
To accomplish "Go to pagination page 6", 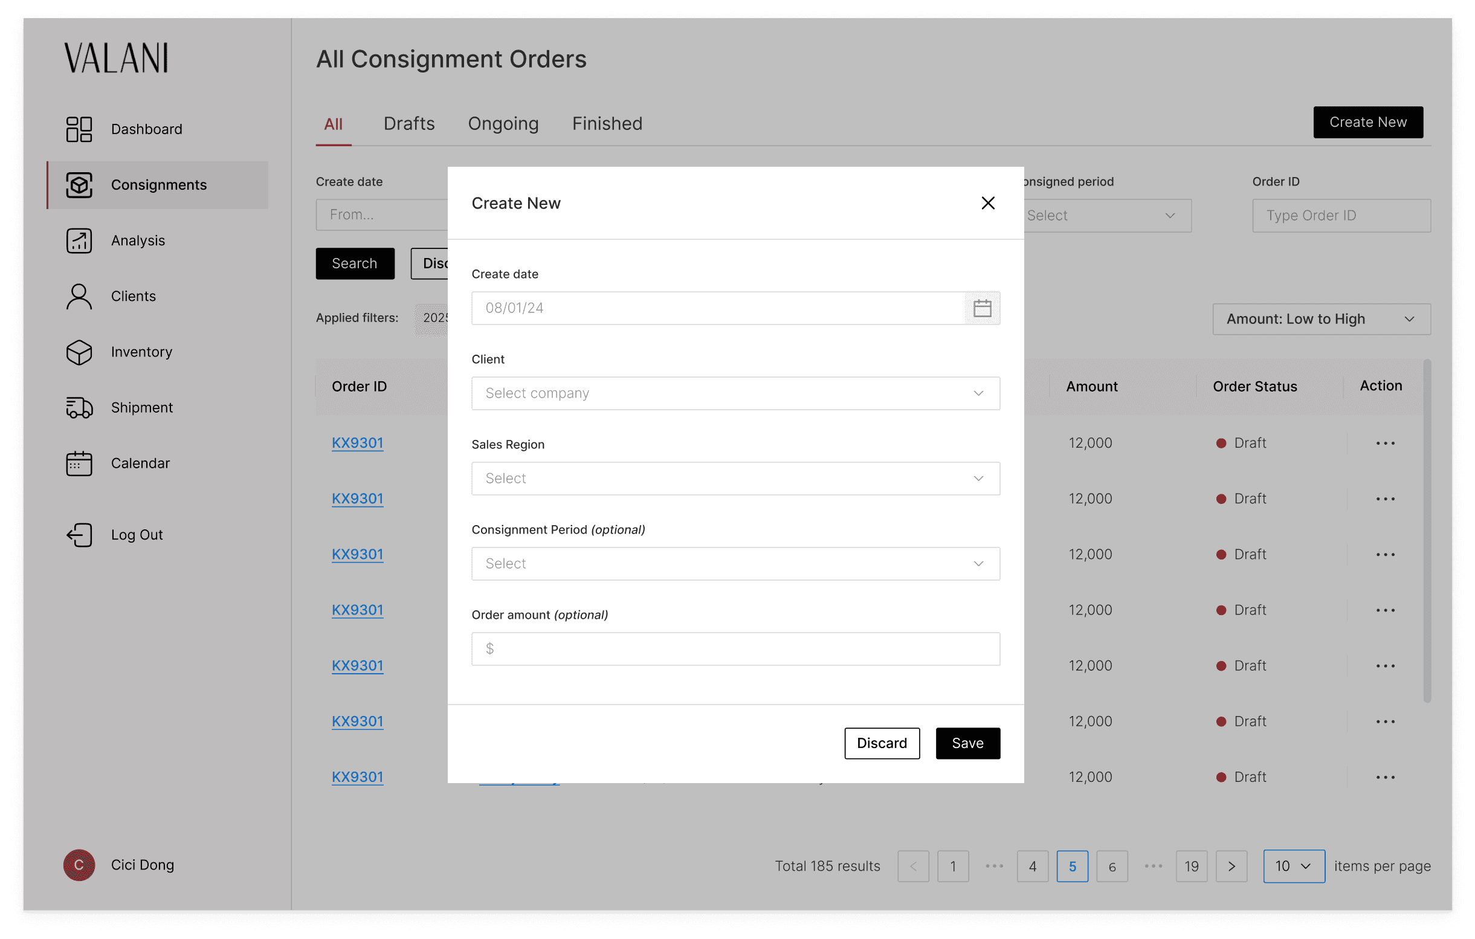I will pyautogui.click(x=1111, y=866).
